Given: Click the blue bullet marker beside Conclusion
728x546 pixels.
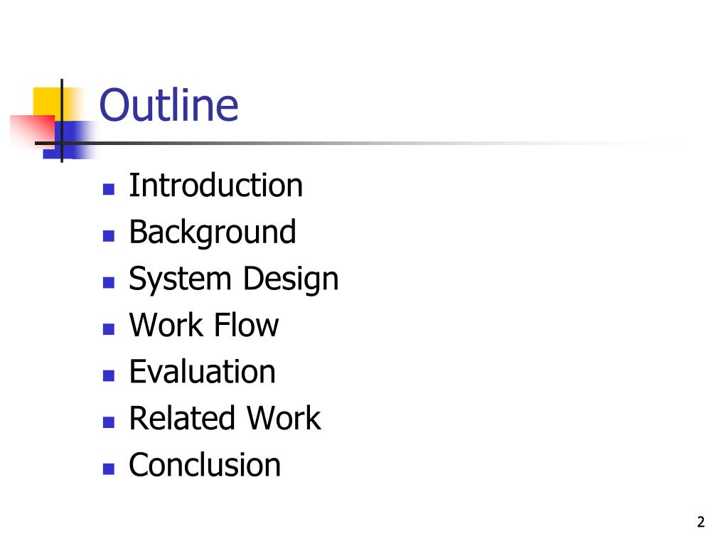Looking at the screenshot, I should click(x=109, y=469).
